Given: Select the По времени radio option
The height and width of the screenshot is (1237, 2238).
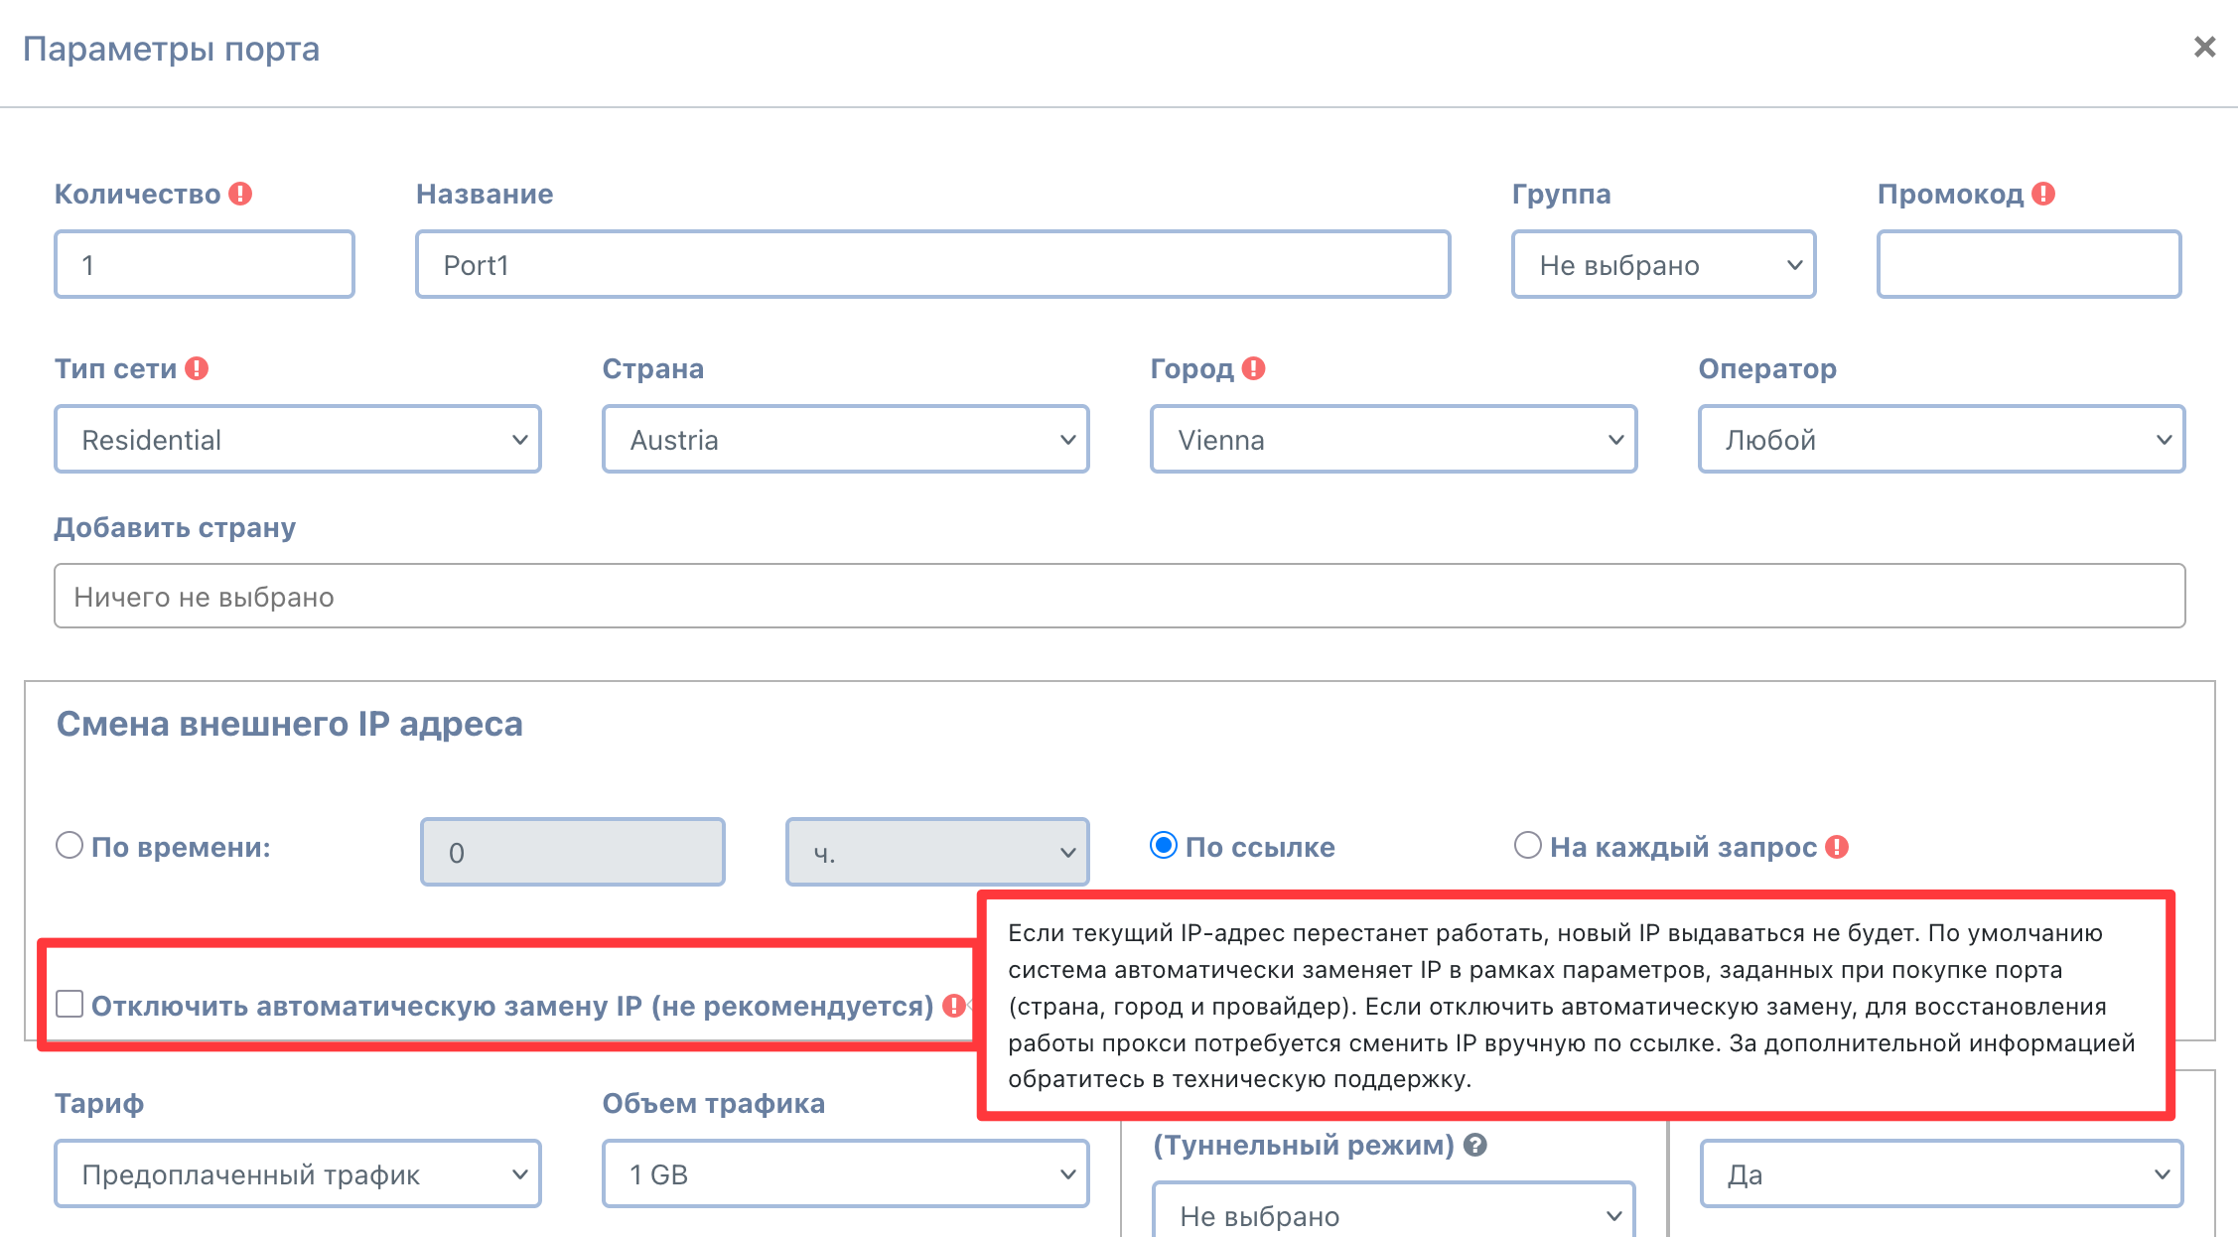Looking at the screenshot, I should 70,845.
